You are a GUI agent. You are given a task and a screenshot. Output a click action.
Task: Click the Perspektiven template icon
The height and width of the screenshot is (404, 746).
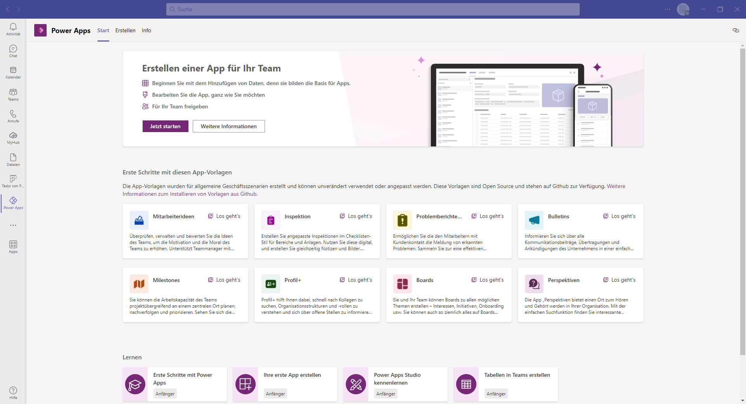point(534,284)
